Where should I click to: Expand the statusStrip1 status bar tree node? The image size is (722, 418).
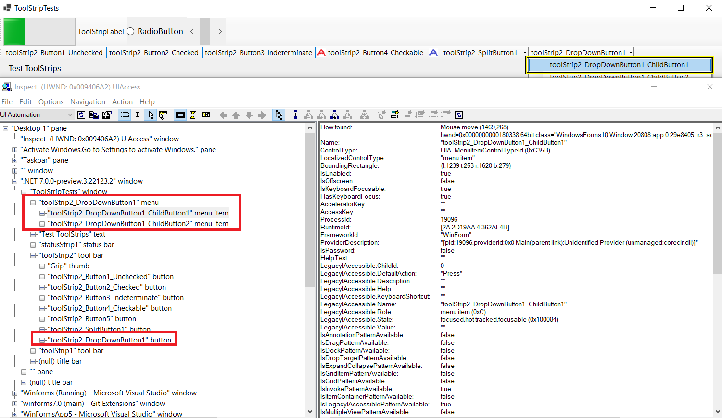32,245
